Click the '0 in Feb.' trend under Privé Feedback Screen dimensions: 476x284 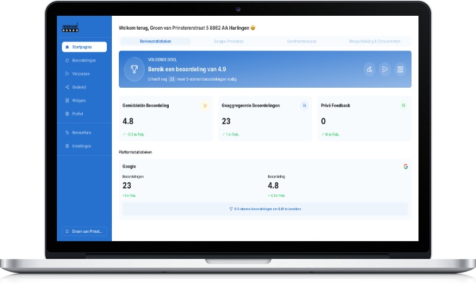(330, 134)
